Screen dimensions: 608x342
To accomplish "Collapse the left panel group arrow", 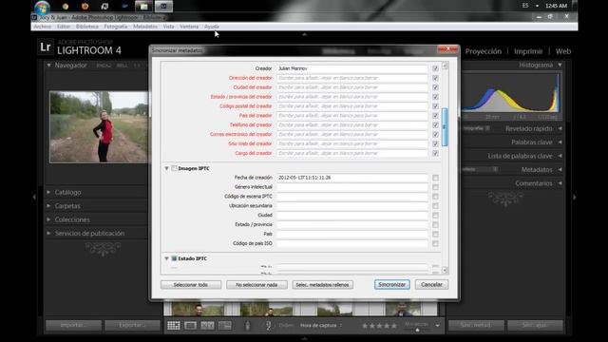I will tap(34, 197).
